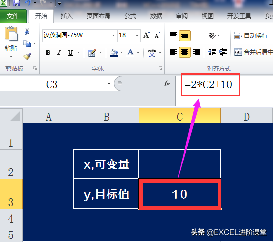Toggle bold formatting

tap(48, 52)
